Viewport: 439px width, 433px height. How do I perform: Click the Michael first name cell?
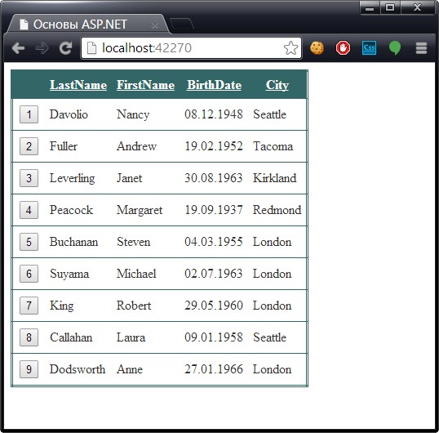(x=136, y=274)
